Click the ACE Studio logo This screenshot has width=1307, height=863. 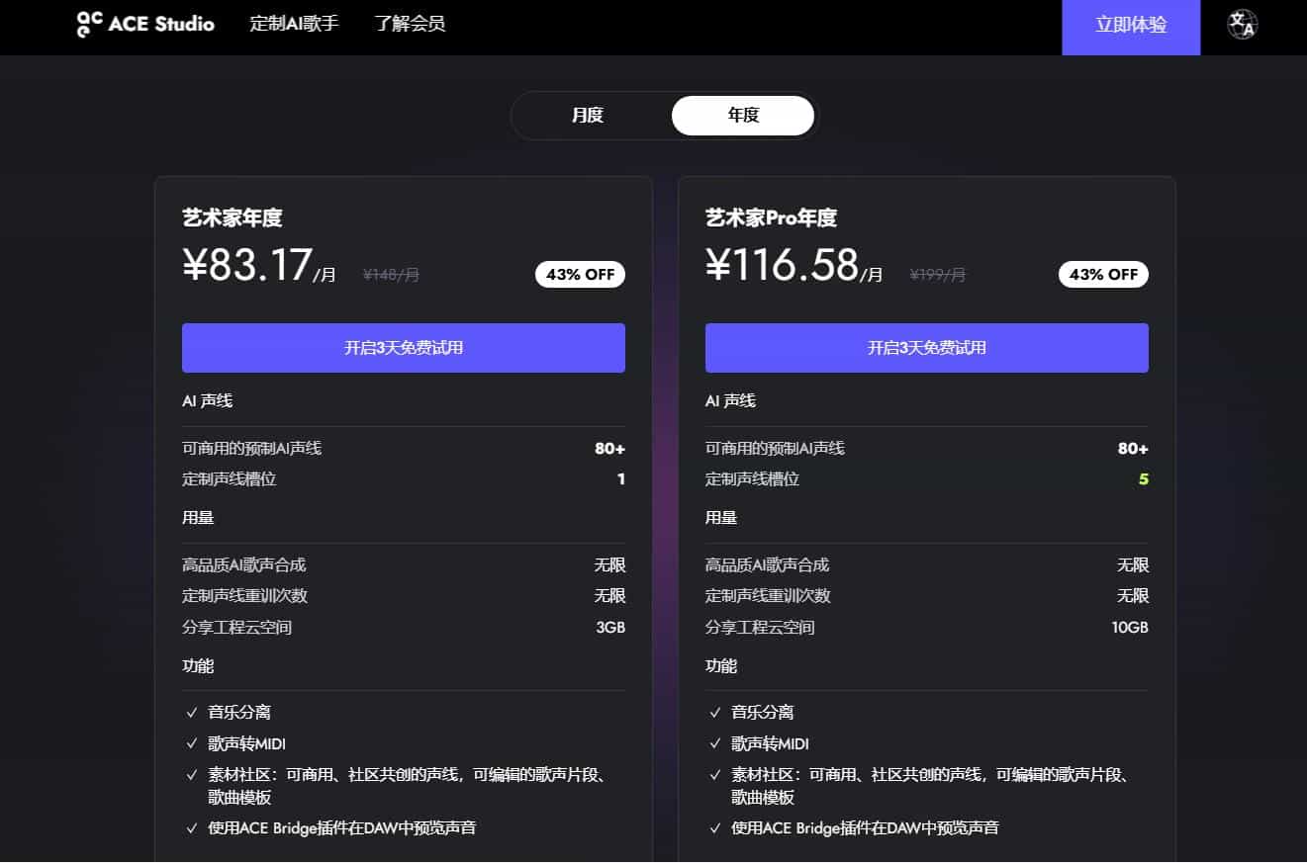pyautogui.click(x=145, y=24)
